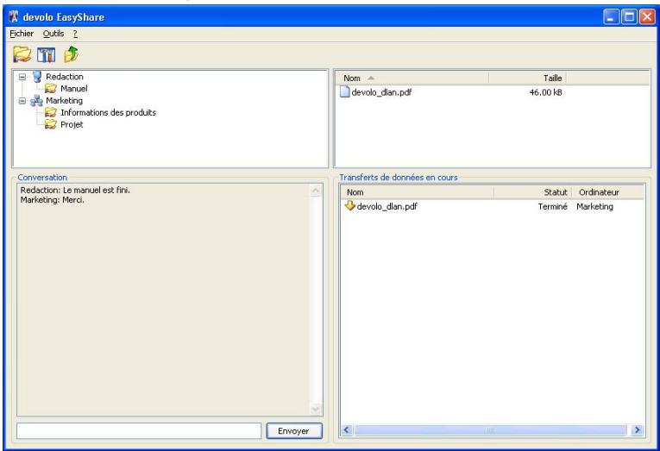
Task: Select the Redaction tree label
Action: (65, 77)
